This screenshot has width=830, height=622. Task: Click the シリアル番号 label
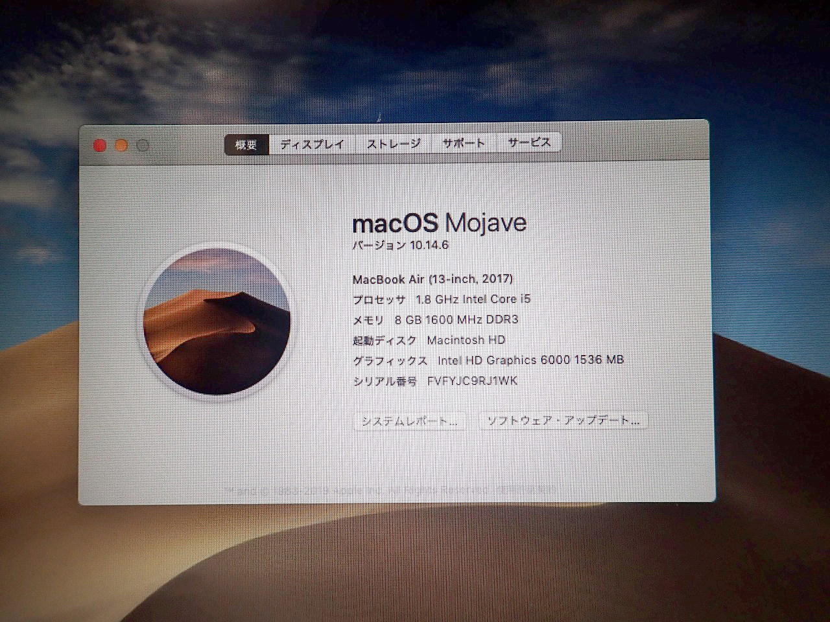point(385,382)
